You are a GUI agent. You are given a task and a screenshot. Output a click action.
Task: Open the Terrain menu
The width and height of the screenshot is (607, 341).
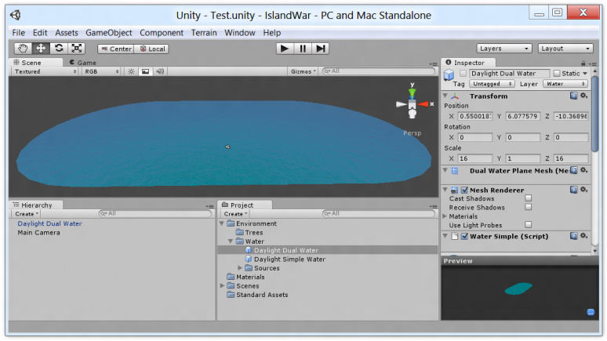pos(204,33)
